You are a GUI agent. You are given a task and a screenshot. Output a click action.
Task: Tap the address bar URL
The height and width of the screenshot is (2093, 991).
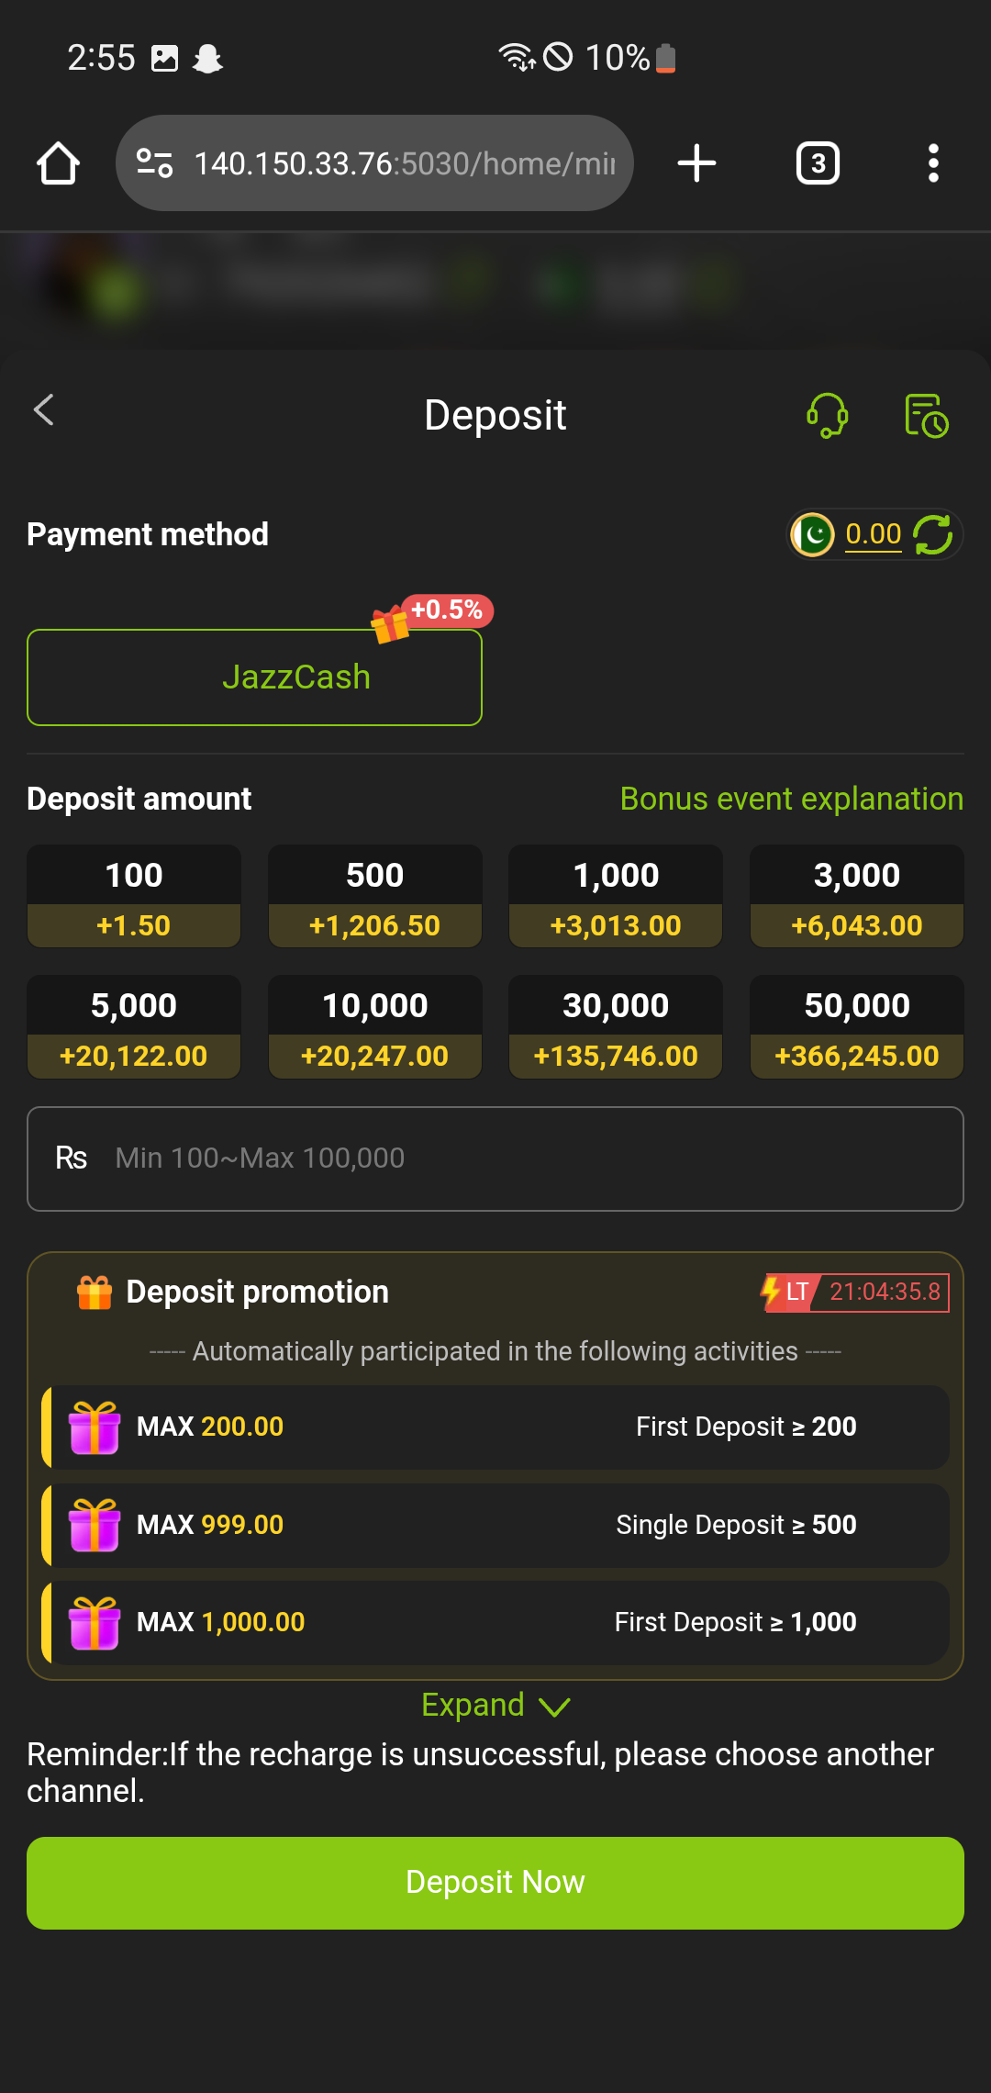coord(404,163)
